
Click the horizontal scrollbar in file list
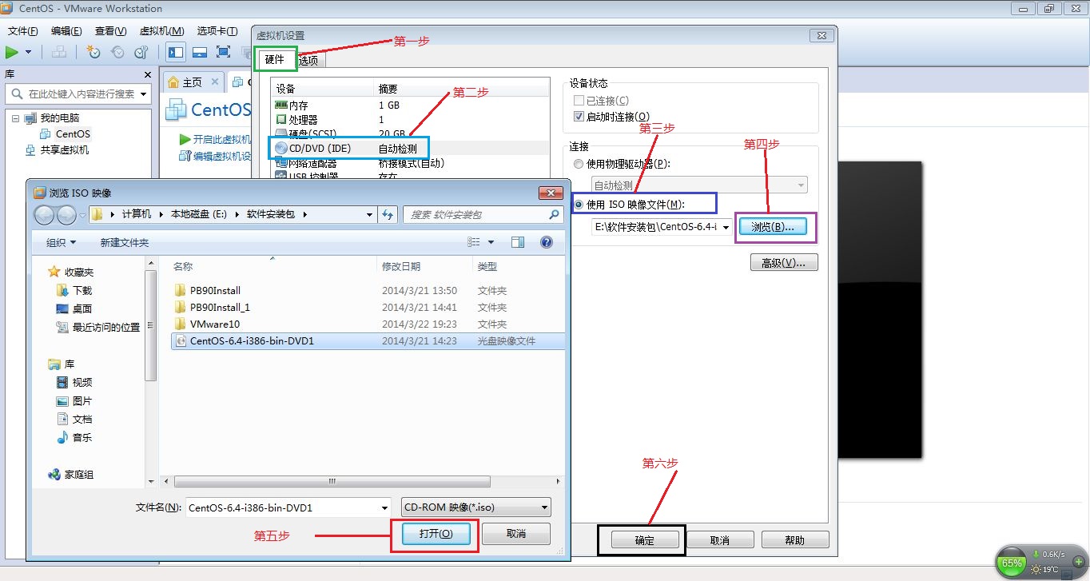click(332, 481)
